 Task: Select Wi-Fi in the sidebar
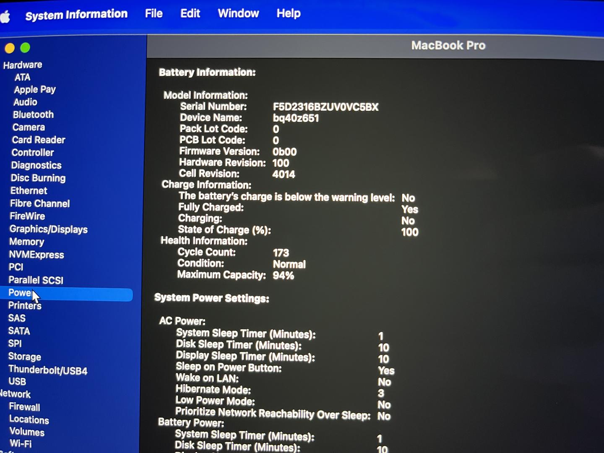point(21,444)
